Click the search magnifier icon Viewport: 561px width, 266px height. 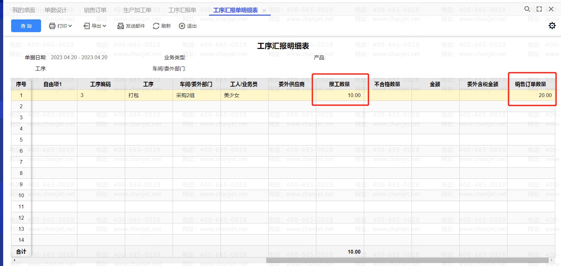pos(527,9)
